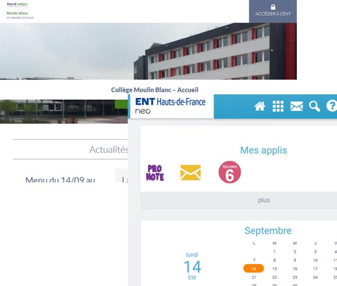Click the college building banner image
This screenshot has height=286, width=337.
(x=148, y=51)
